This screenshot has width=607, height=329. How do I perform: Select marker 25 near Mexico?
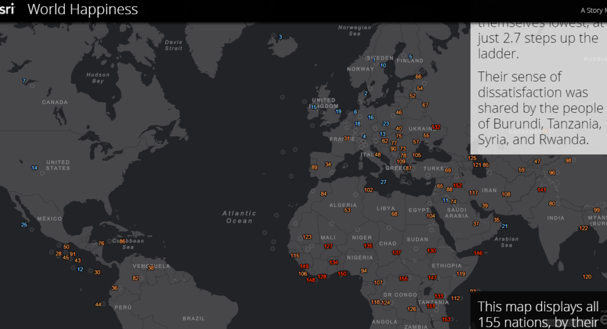(x=24, y=225)
